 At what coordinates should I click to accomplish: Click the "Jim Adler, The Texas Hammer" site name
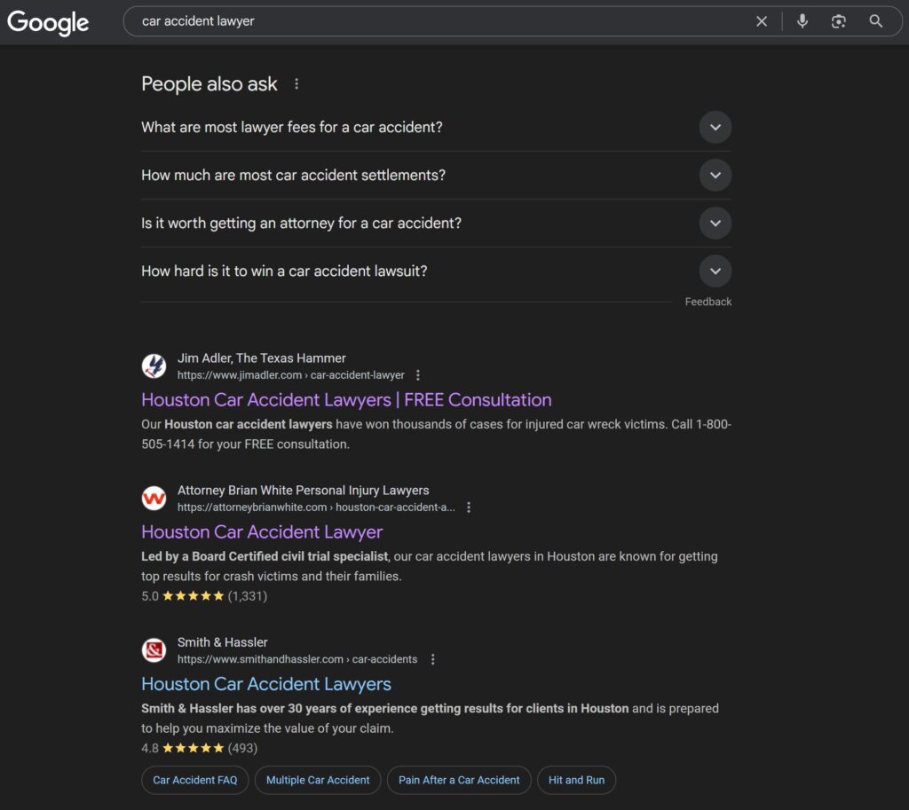(262, 358)
